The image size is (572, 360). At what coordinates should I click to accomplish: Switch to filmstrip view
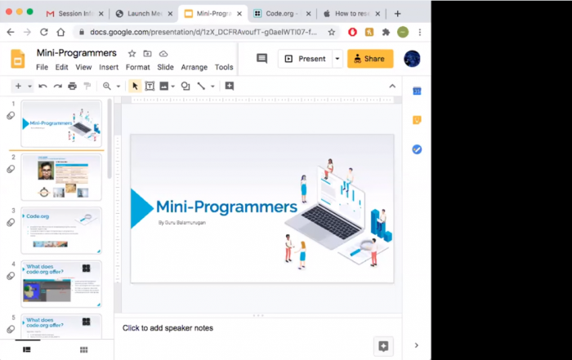coord(26,349)
